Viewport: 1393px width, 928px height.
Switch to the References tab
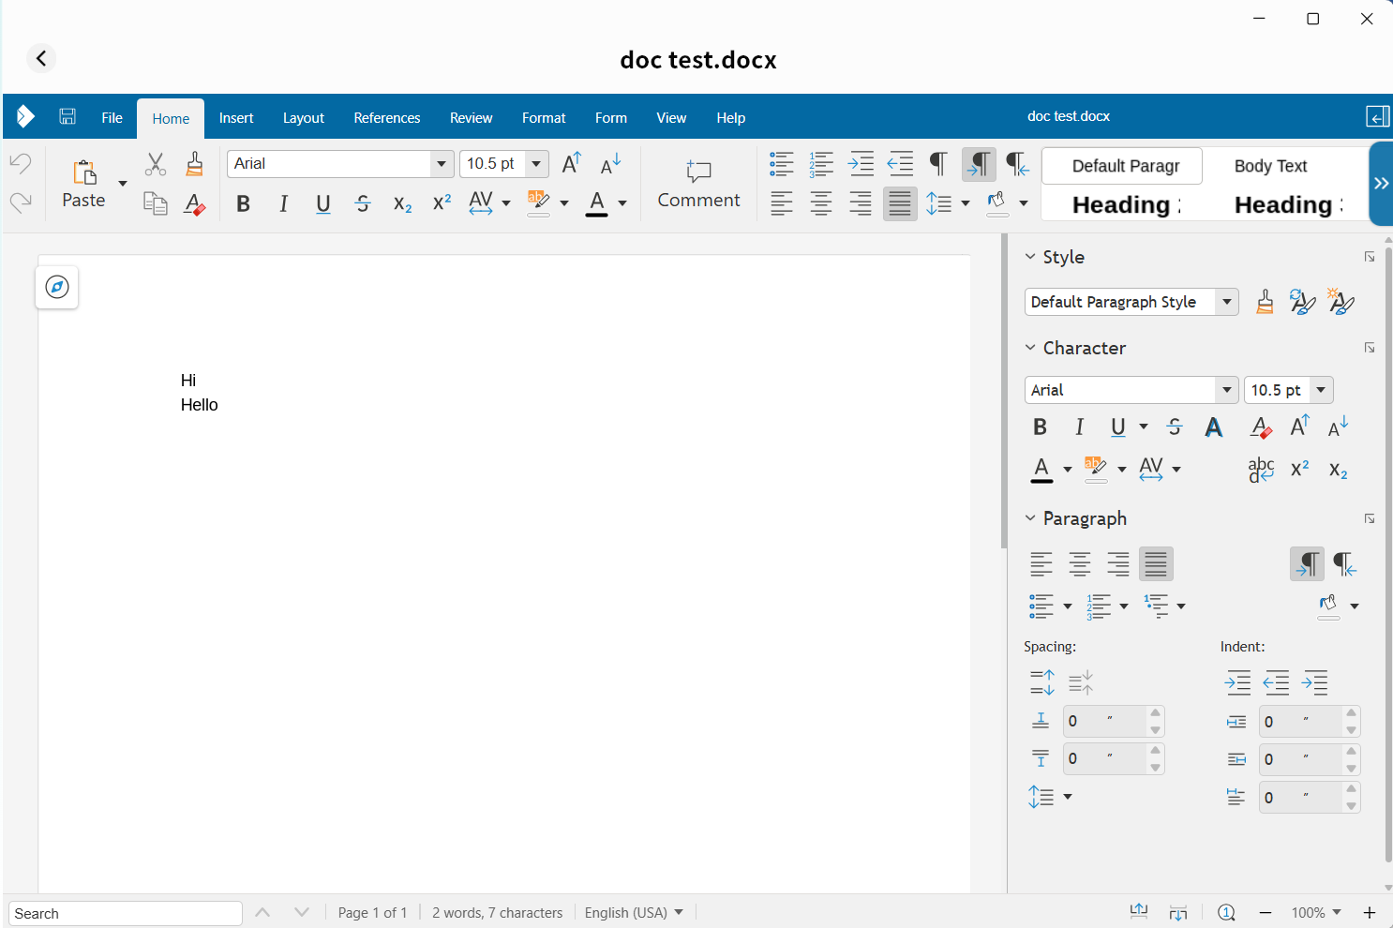pyautogui.click(x=386, y=118)
